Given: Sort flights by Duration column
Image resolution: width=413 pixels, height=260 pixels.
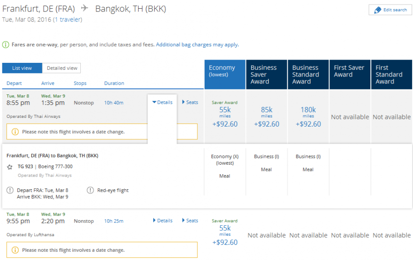Looking at the screenshot, I should (114, 83).
